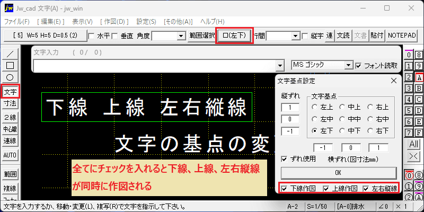
Task: Select square layer E button
Action: 419,122
